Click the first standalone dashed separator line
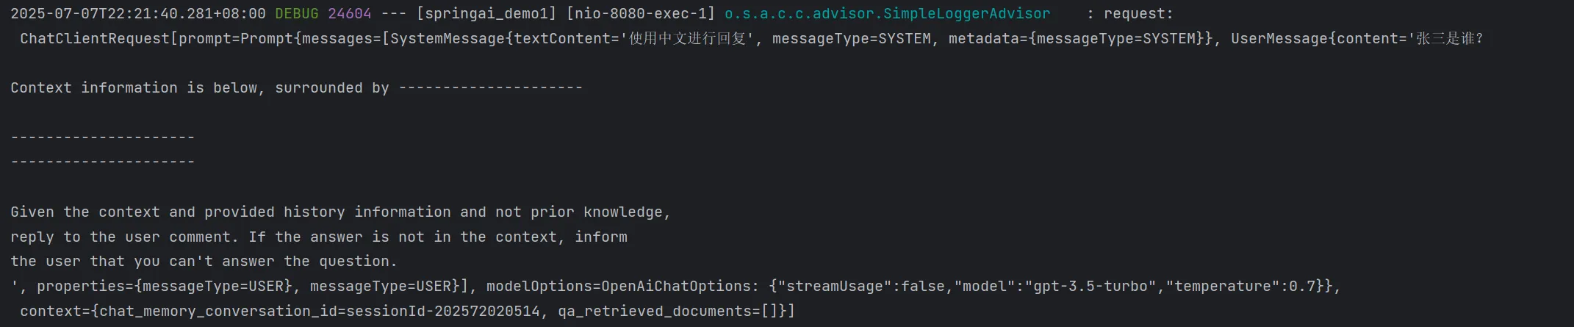This screenshot has height=327, width=1574. [x=103, y=137]
